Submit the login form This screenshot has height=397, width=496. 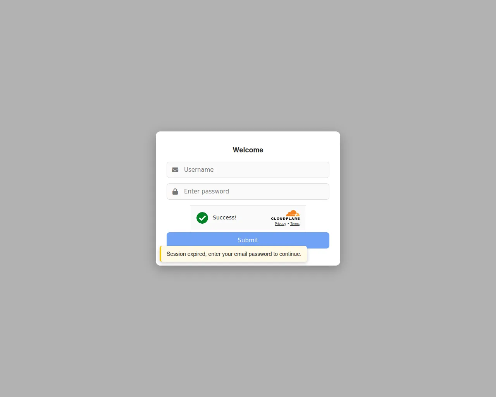point(248,240)
